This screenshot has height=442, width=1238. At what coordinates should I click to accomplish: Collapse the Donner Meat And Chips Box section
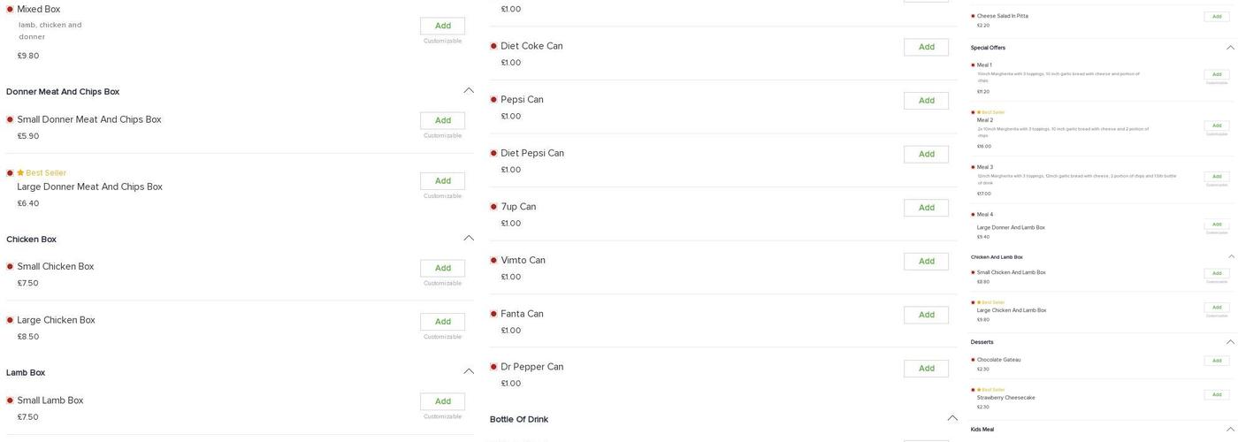pos(469,91)
